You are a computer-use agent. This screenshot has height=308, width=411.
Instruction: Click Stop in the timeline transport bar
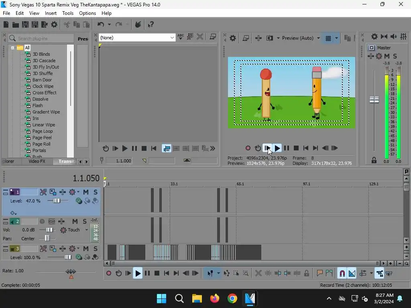pos(157,274)
